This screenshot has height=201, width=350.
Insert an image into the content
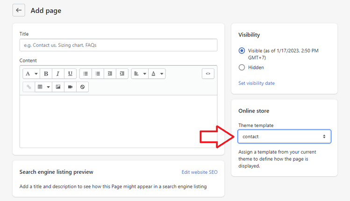pyautogui.click(x=58, y=87)
